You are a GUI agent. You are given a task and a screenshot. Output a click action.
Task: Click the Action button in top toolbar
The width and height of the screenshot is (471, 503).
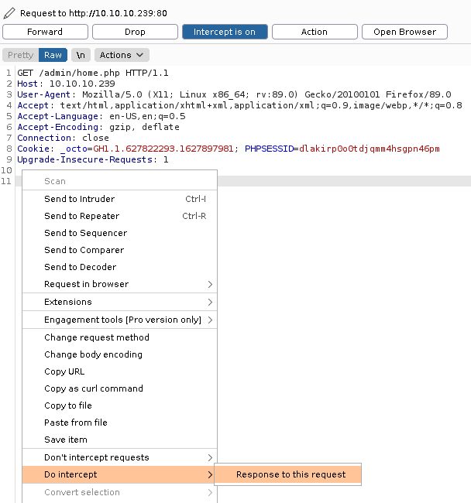[314, 32]
